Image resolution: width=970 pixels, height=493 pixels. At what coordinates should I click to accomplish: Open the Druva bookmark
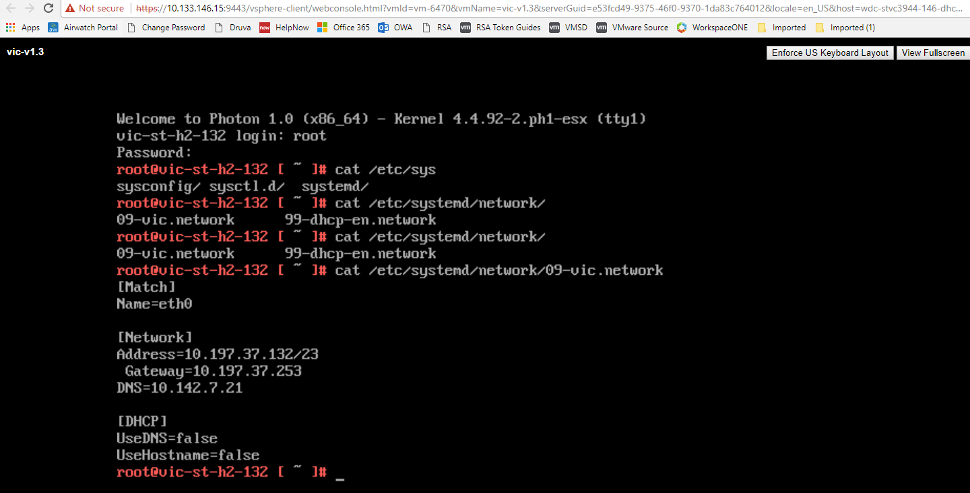232,28
